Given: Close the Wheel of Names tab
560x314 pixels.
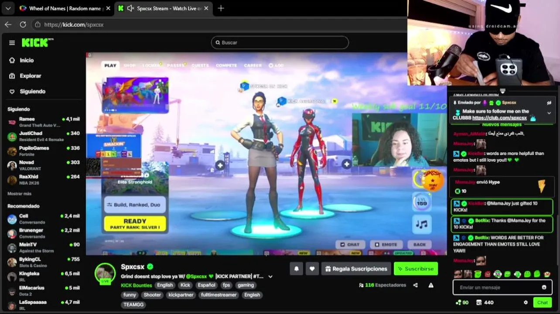Looking at the screenshot, I should click(x=108, y=8).
